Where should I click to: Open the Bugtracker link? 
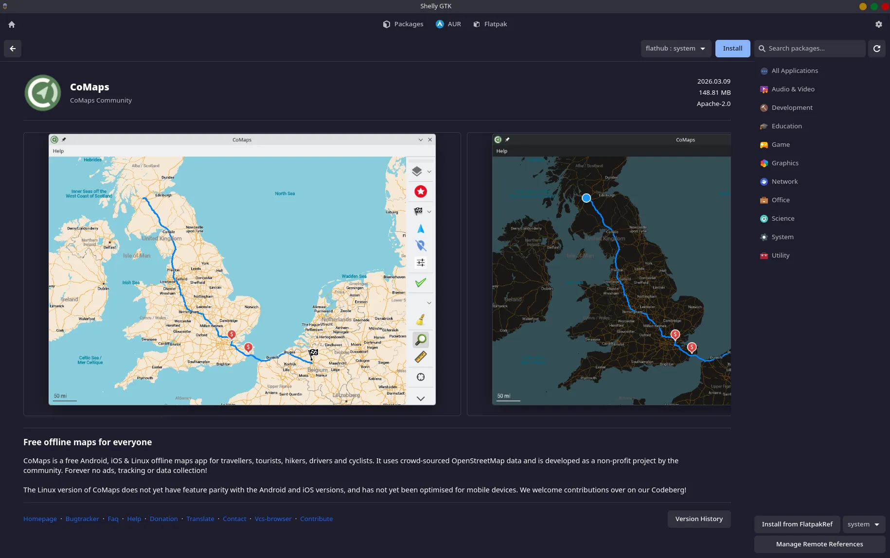tap(82, 519)
